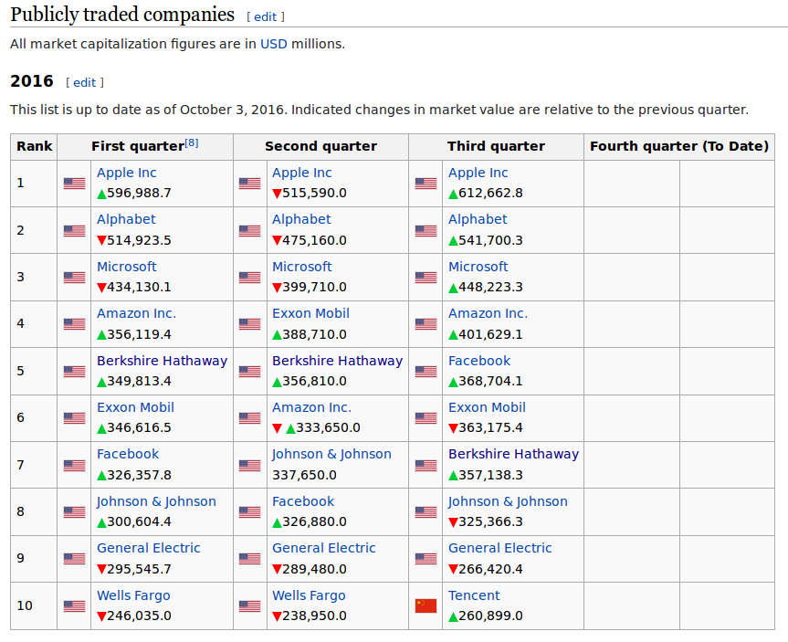Open General Electric link in First quarter column
This screenshot has width=788, height=642.
(x=149, y=549)
